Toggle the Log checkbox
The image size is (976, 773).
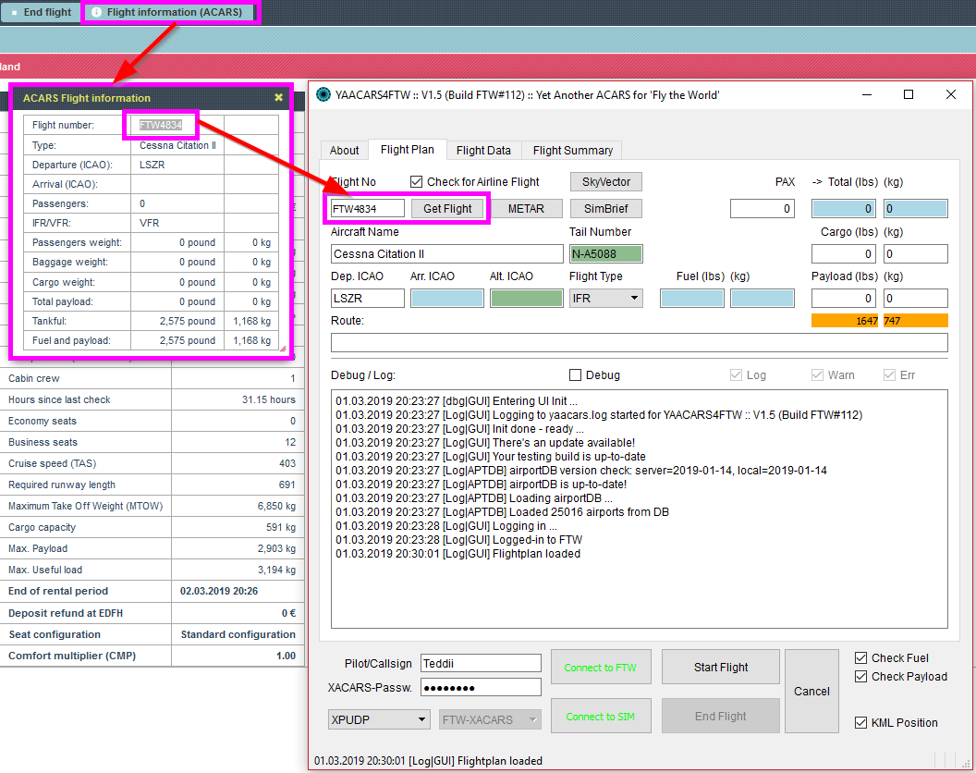(x=736, y=375)
